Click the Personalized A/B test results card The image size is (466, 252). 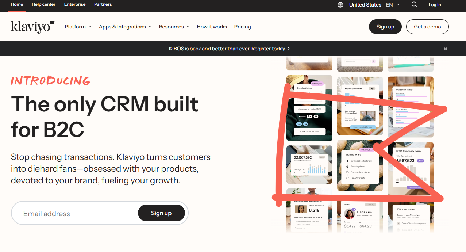coord(309,210)
